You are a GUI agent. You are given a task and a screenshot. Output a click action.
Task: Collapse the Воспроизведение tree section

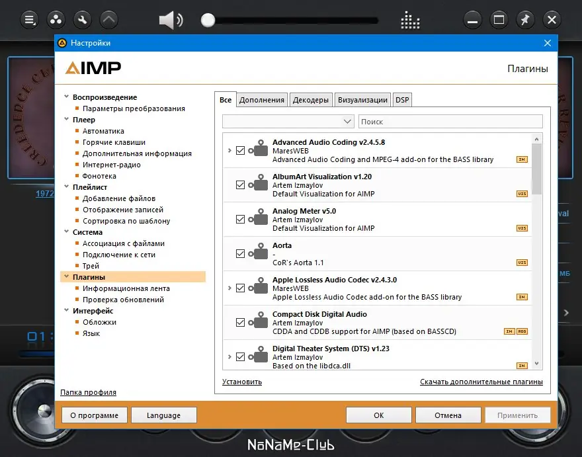coord(66,97)
